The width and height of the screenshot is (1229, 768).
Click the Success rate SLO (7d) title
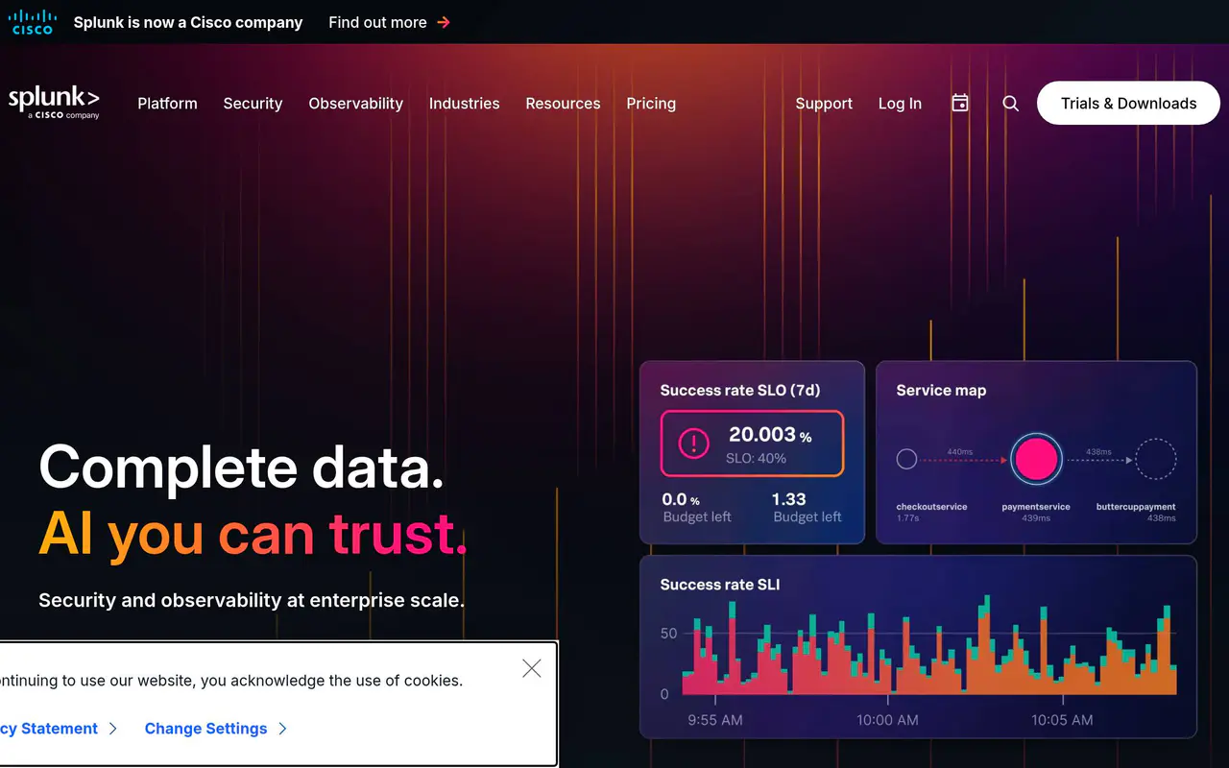[740, 390]
